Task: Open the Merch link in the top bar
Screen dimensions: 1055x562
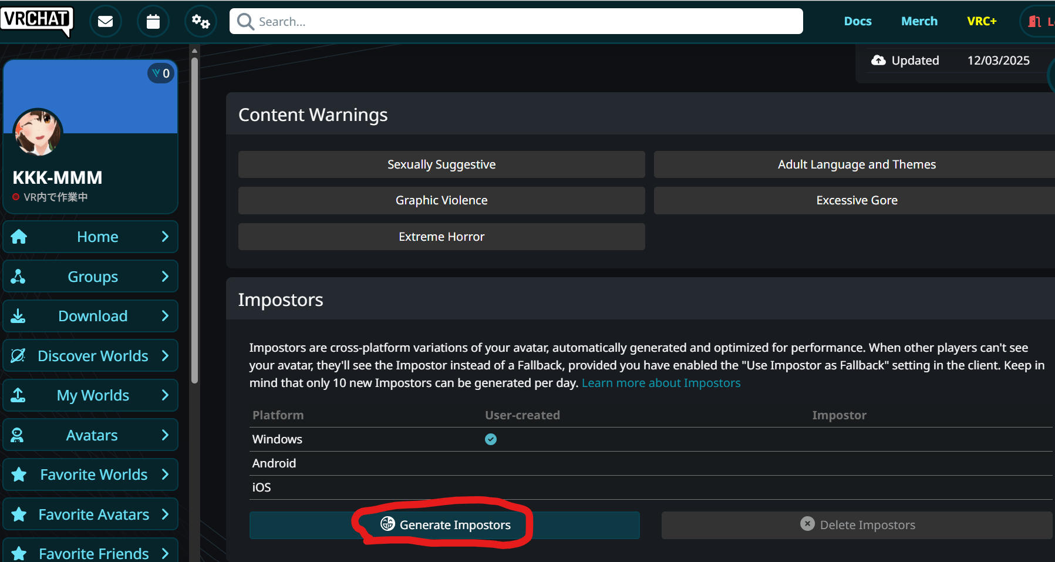Action: [919, 21]
